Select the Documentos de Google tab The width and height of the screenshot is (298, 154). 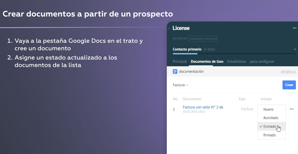click(207, 61)
